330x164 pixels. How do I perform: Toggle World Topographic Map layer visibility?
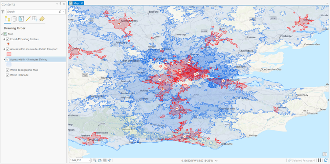point(8,70)
